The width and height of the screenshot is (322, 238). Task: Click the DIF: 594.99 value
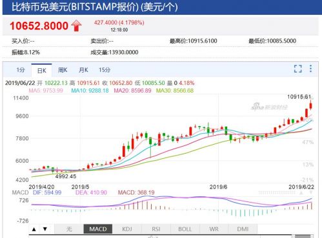click(47, 192)
